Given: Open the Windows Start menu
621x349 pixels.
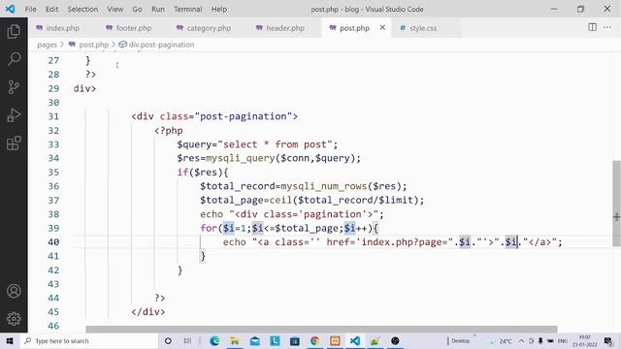Looking at the screenshot, I should (10, 340).
